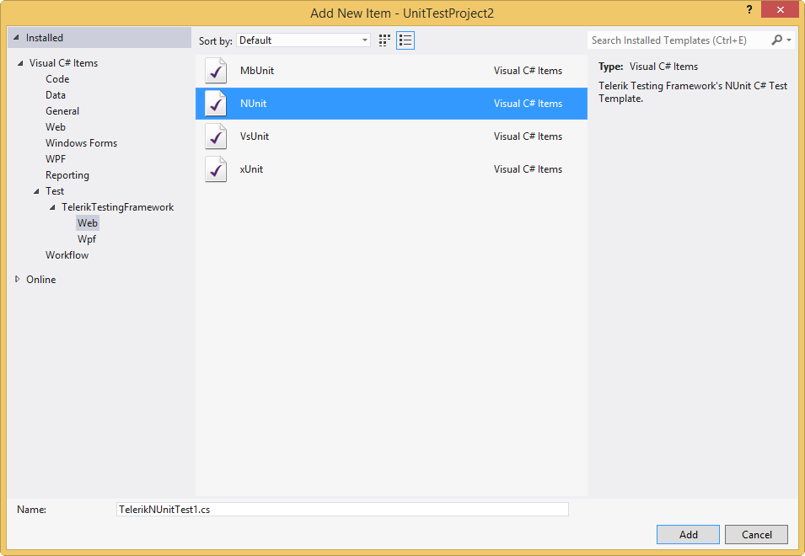Collapse the Test tree node

click(36, 191)
